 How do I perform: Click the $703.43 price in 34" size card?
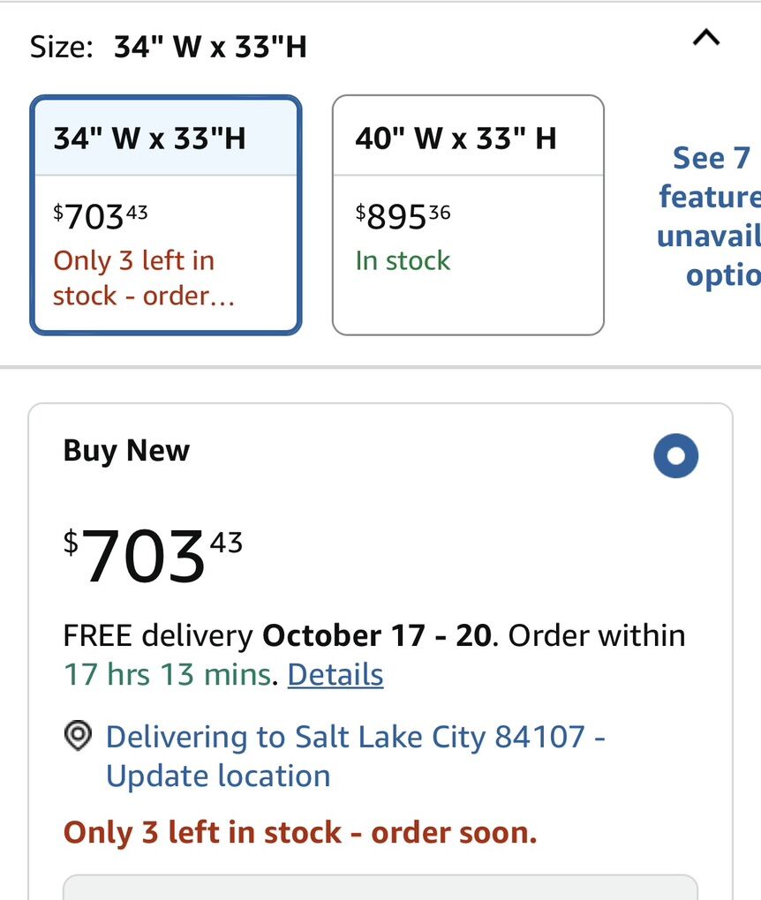coord(101,216)
